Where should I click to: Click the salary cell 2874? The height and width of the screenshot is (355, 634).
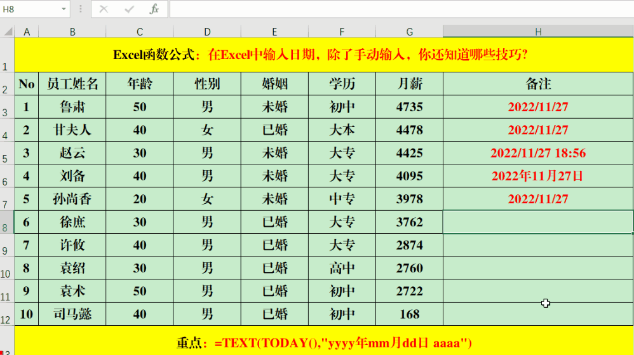(x=410, y=245)
